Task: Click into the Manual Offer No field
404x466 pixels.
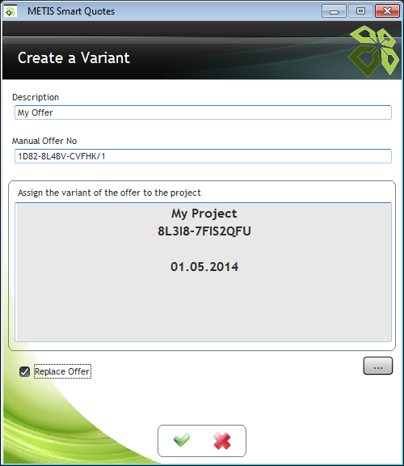Action: click(x=203, y=156)
